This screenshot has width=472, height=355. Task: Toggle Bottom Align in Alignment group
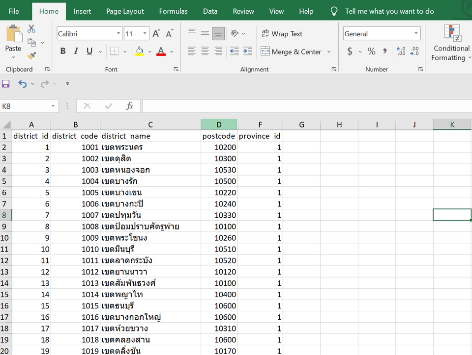[x=218, y=33]
